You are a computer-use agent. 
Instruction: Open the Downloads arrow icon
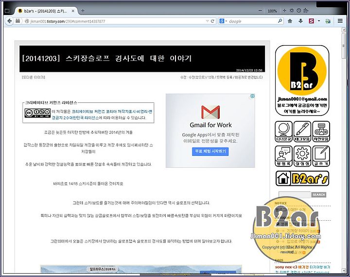pos(301,21)
